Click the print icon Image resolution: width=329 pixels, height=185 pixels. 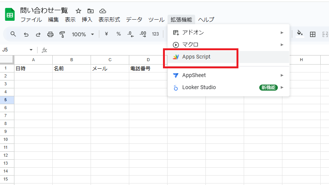(x=50, y=34)
